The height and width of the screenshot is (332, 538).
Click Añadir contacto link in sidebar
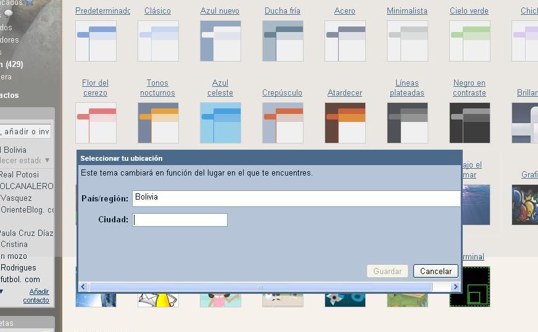36,296
